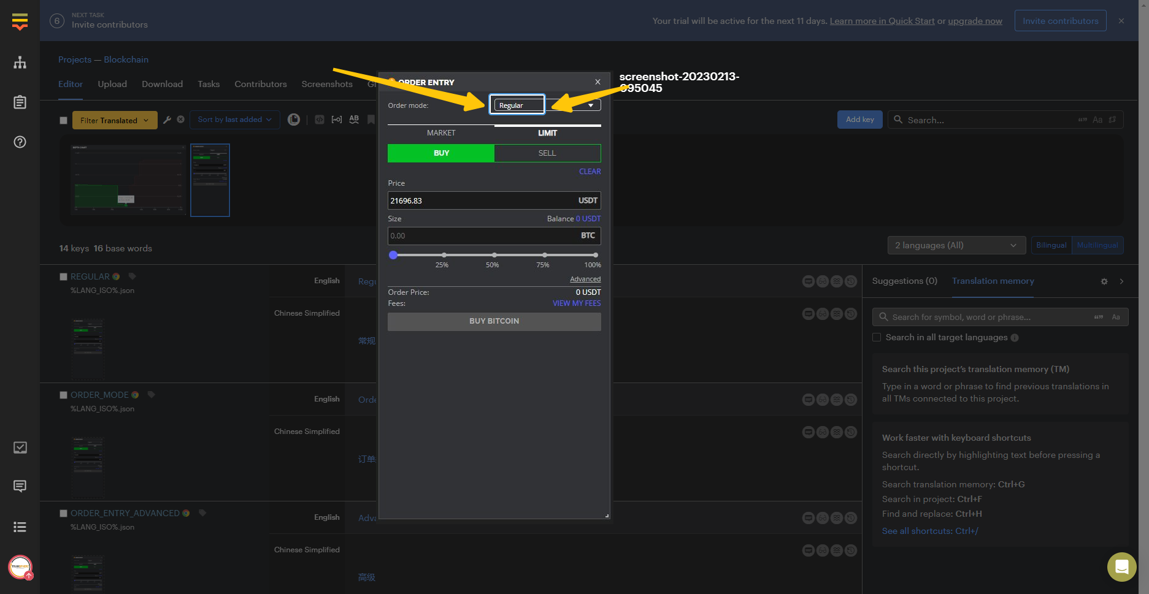The image size is (1149, 594).
Task: Click the statistics/chart icon beside Filter Translated
Action: [x=294, y=119]
